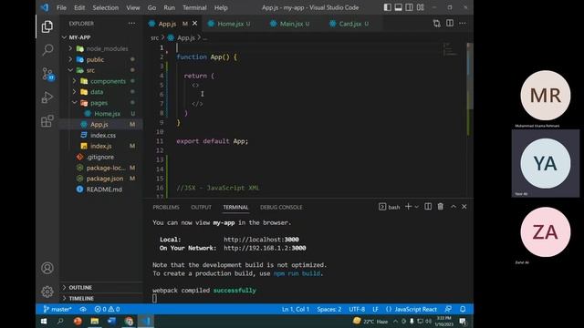Viewport: 584px width, 328px height.
Task: Open the Extensions view
Action: click(47, 121)
